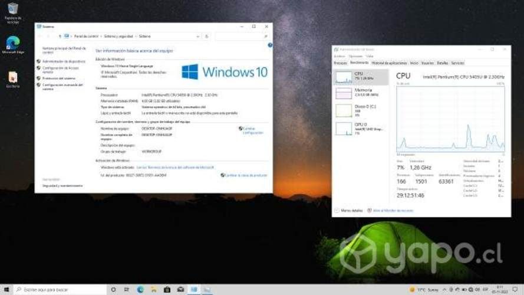
Task: Click the refresh button beside address bar
Action: 206,36
